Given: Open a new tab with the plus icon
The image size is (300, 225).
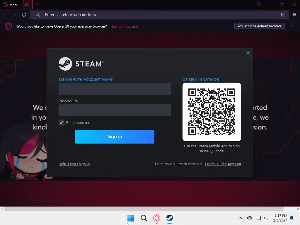Looking at the screenshot, I should point(37,4).
